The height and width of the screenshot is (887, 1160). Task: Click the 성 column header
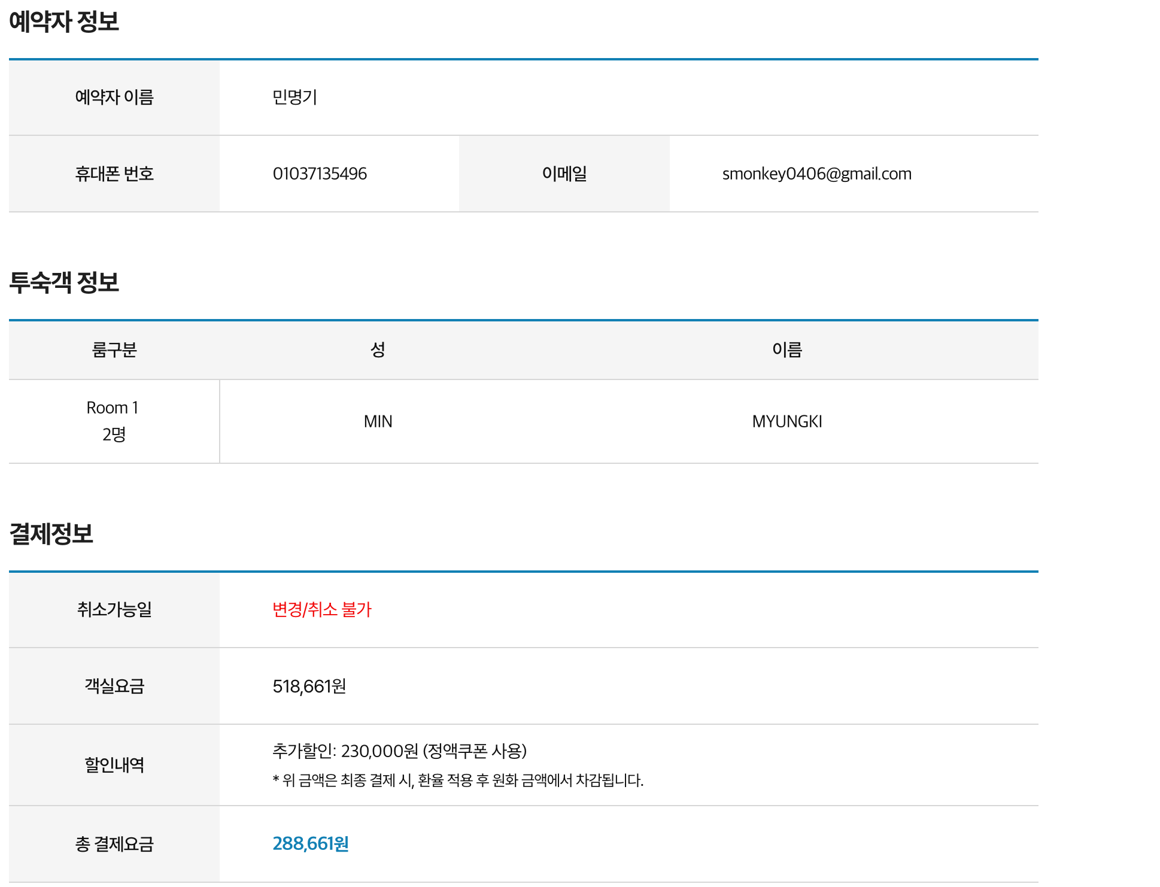(377, 350)
